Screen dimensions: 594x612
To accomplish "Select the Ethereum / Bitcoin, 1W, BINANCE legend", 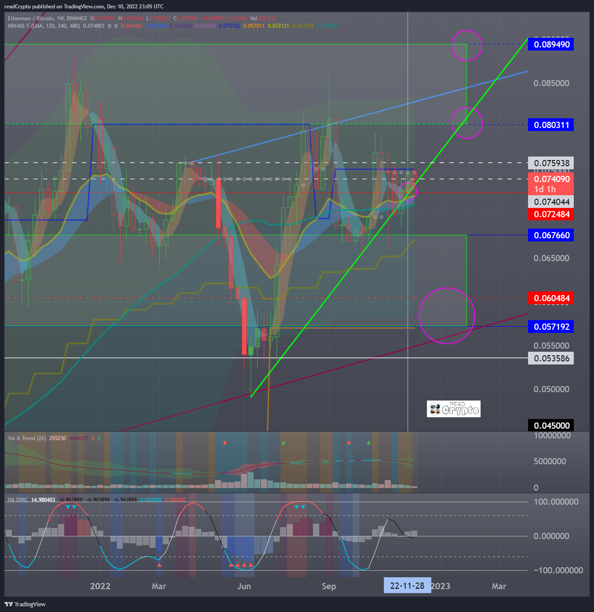I will click(x=47, y=18).
